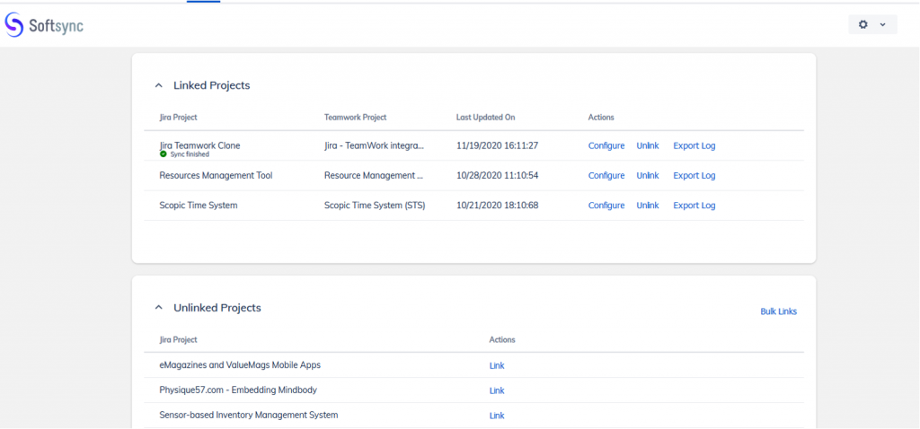Unlink the Jira Teamwork Clone project
Image resolution: width=920 pixels, height=429 pixels.
[x=648, y=145]
